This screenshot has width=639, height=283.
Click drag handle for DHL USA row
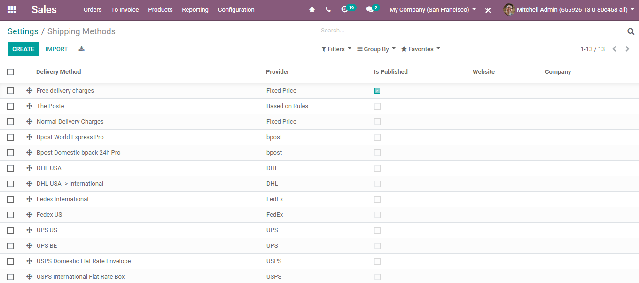click(29, 168)
